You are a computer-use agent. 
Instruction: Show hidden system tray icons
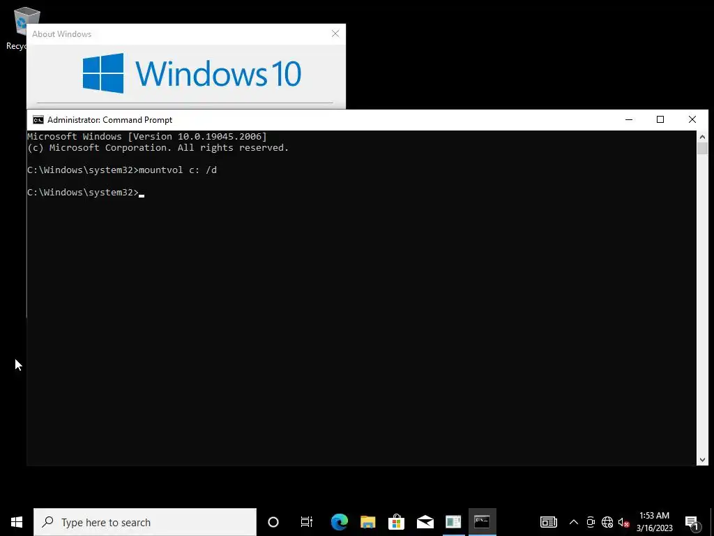[x=574, y=522]
